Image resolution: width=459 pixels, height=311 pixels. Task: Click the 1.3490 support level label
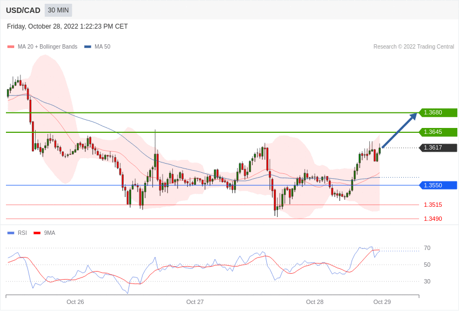[433, 219]
